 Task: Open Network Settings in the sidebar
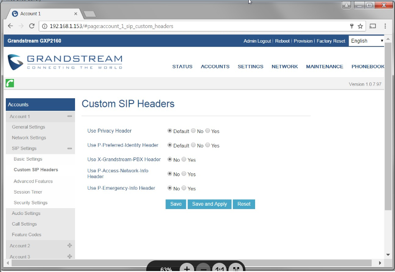tap(29, 137)
